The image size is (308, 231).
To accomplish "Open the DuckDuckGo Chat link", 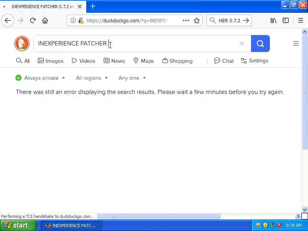I will tap(224, 61).
